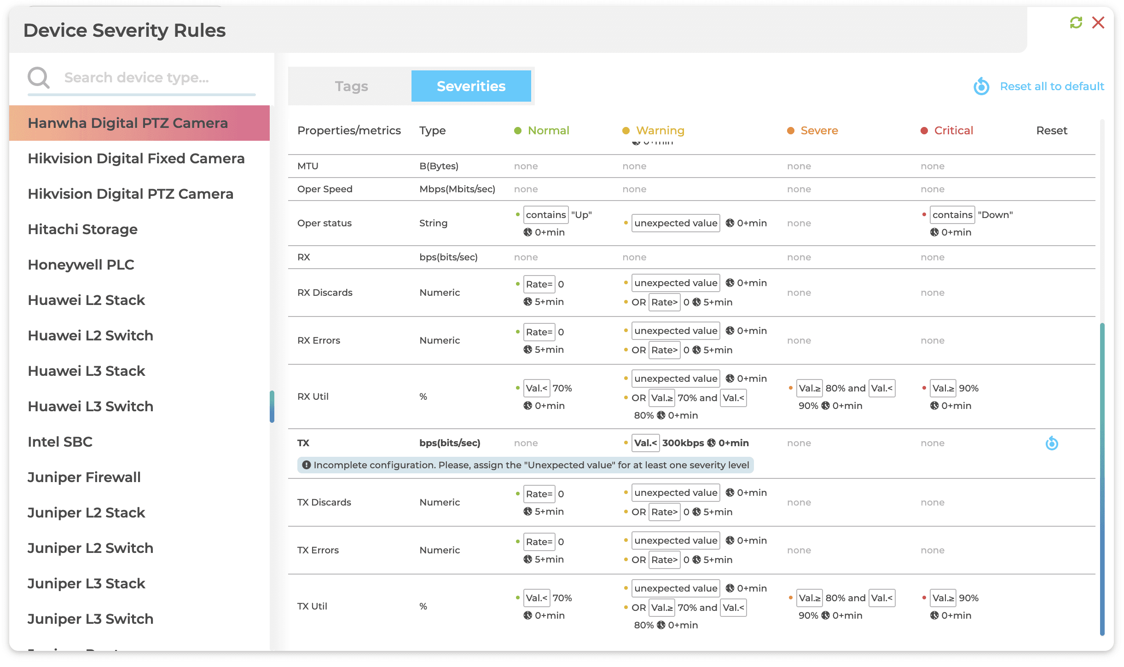
Task: Click Reset all to default link
Action: [x=1052, y=86]
